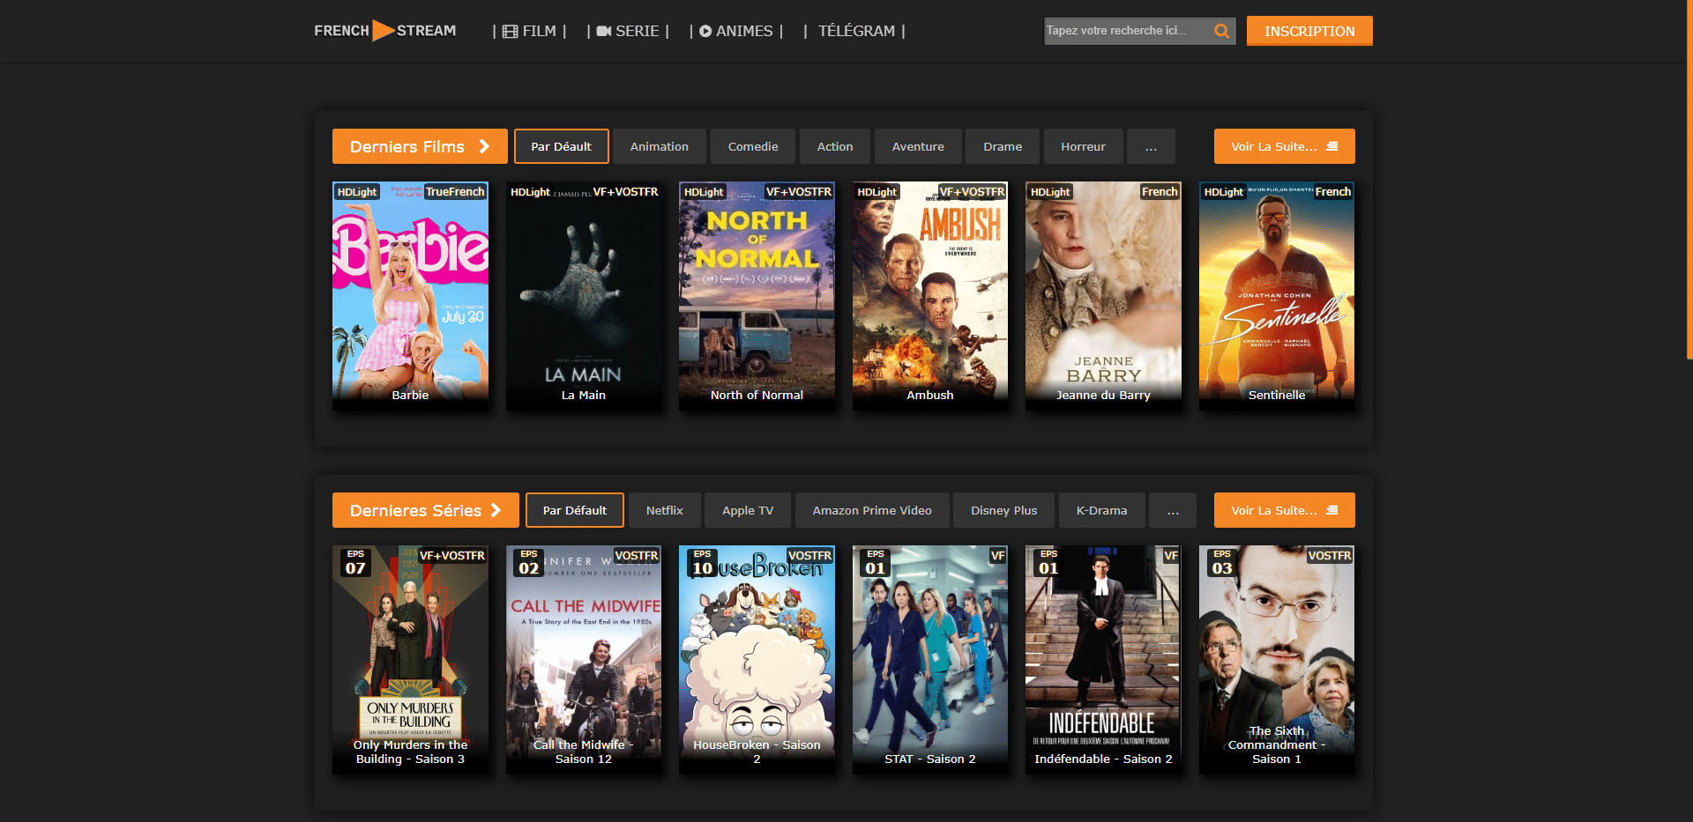
Task: Open the Sentinelle movie poster
Action: point(1277,296)
